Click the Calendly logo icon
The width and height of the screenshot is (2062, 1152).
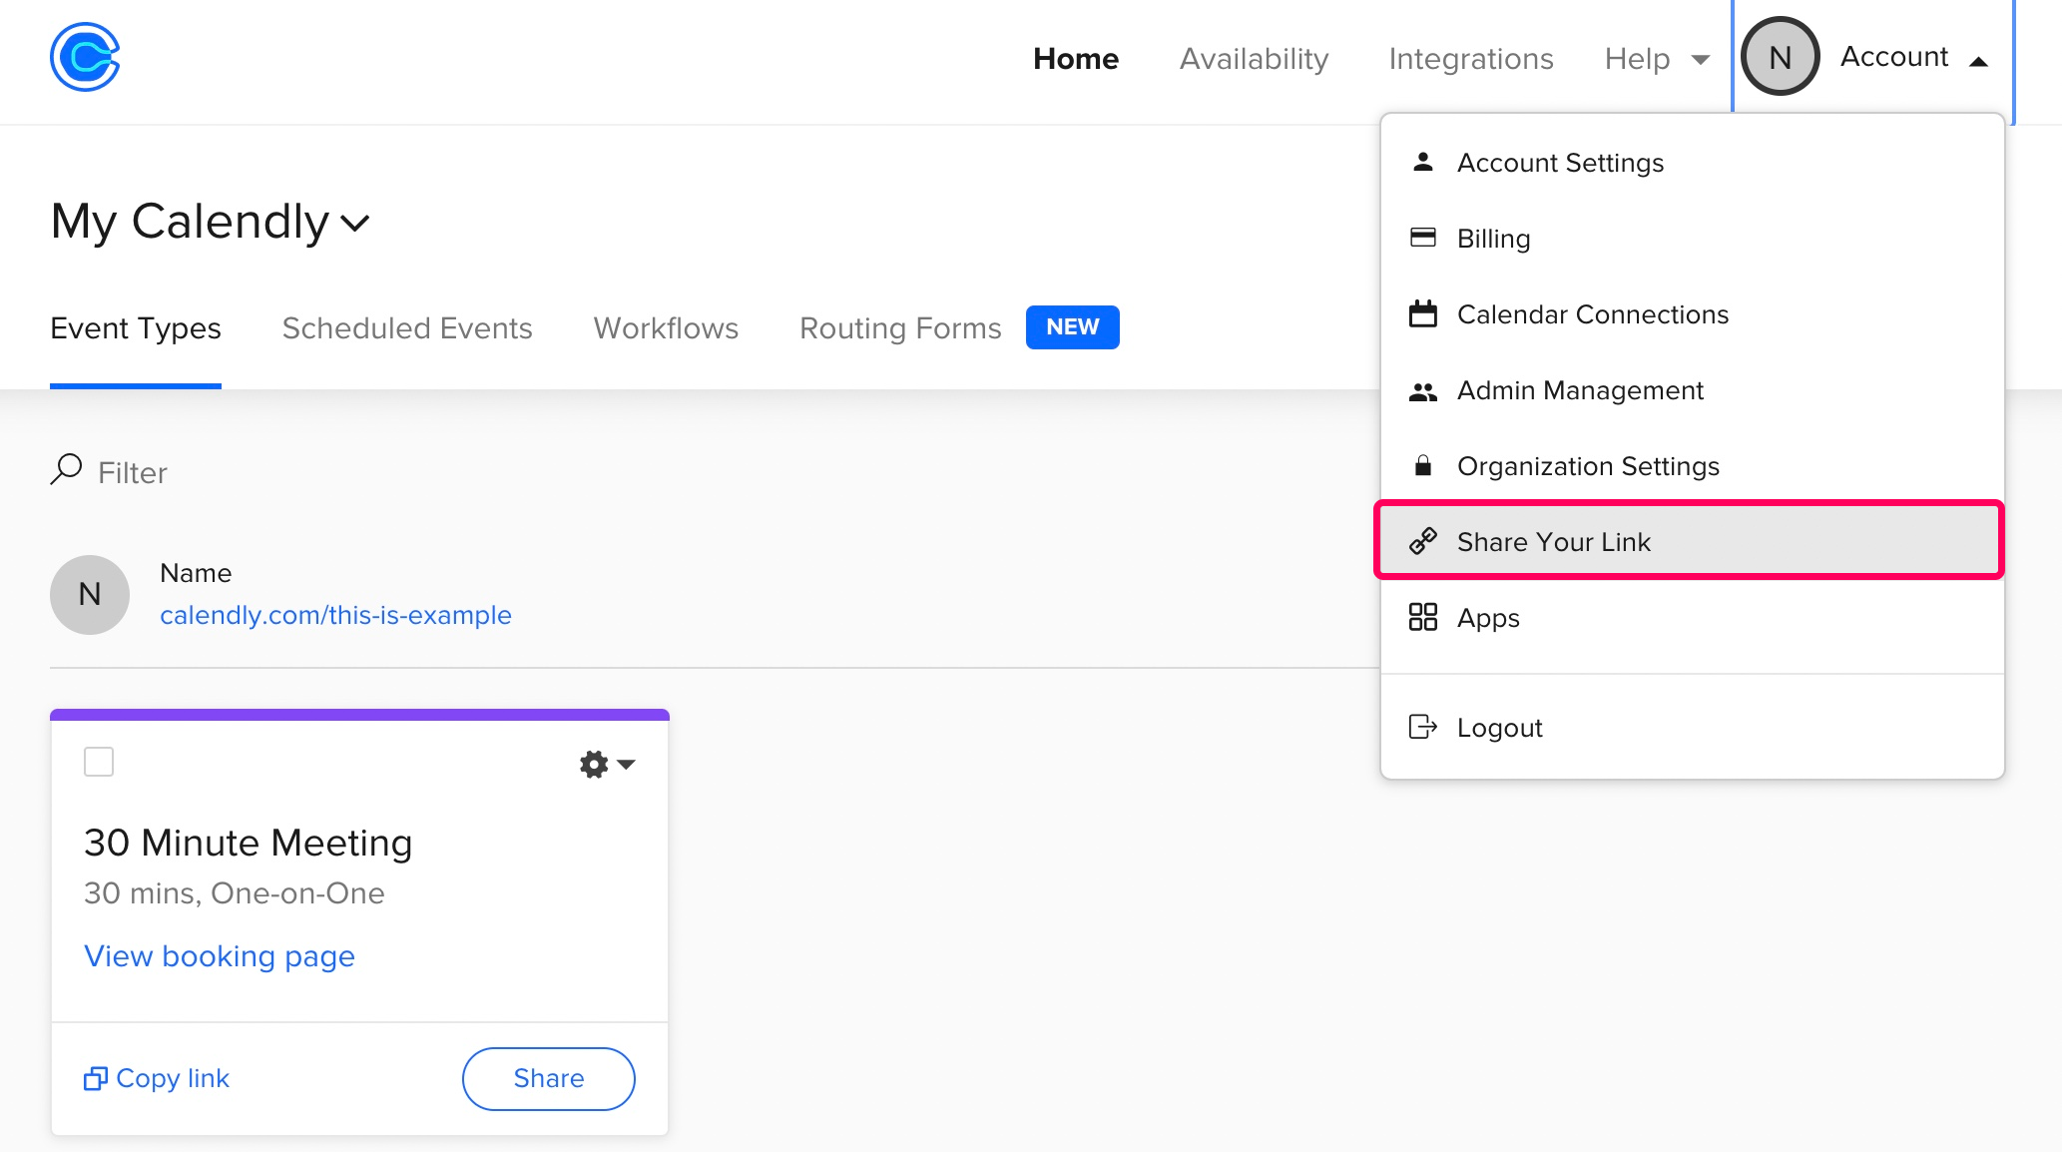pyautogui.click(x=85, y=57)
